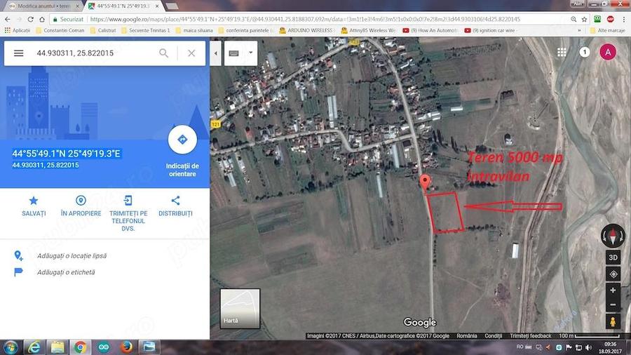The image size is (631, 355).
Task: Bookmark this page with the star
Action: [x=584, y=20]
